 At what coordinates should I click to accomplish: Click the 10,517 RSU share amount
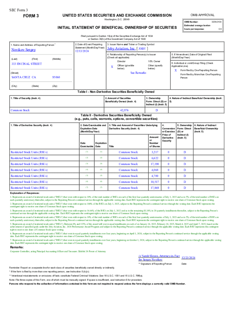154,182
